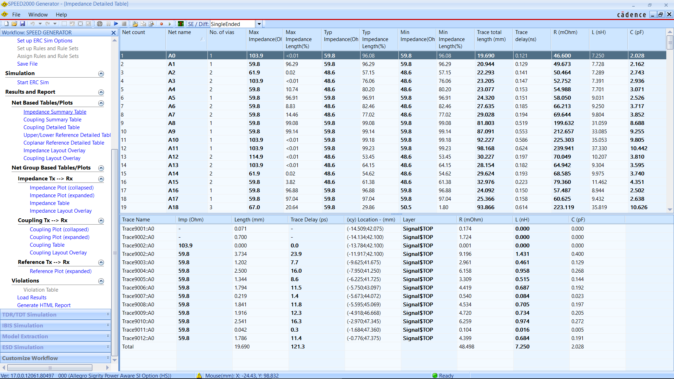Click the Open folder toolbar icon
The height and width of the screenshot is (379, 674).
point(14,24)
